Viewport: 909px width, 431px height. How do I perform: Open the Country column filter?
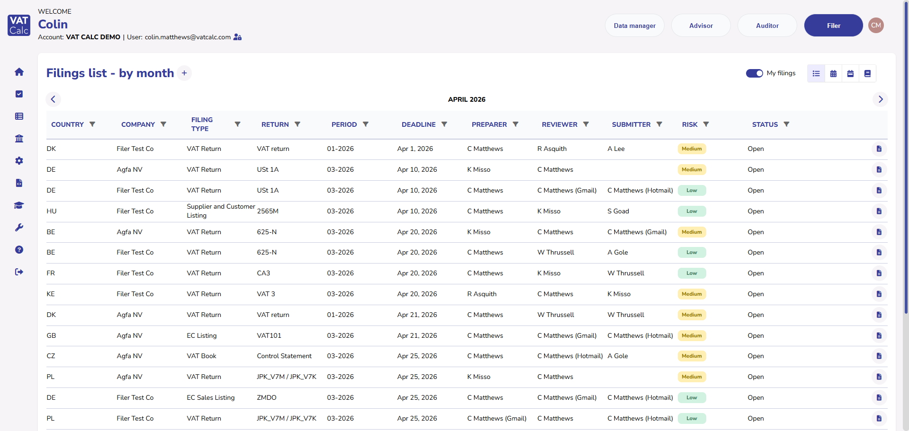[x=92, y=124]
